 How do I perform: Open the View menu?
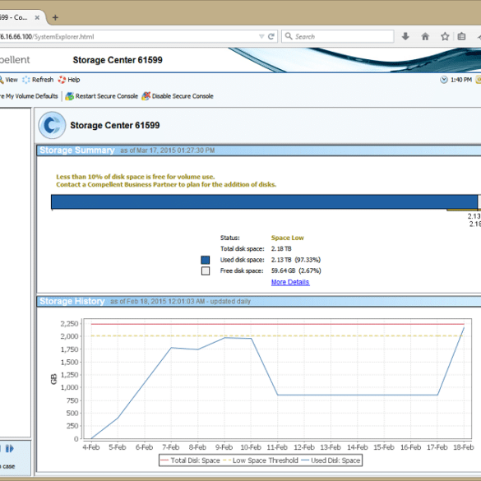tap(9, 80)
